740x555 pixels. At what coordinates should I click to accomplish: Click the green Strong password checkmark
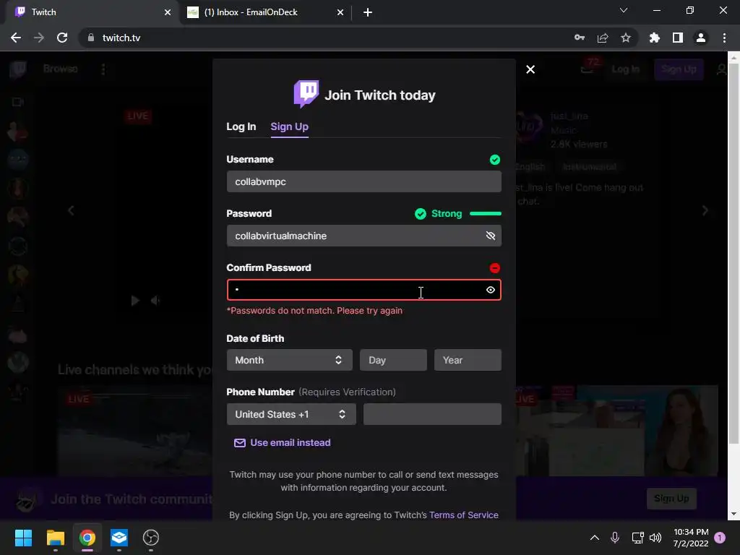[420, 214]
